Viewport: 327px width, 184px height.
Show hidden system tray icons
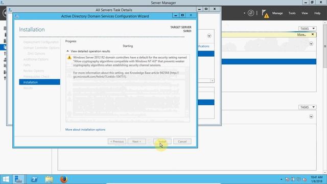(281, 179)
